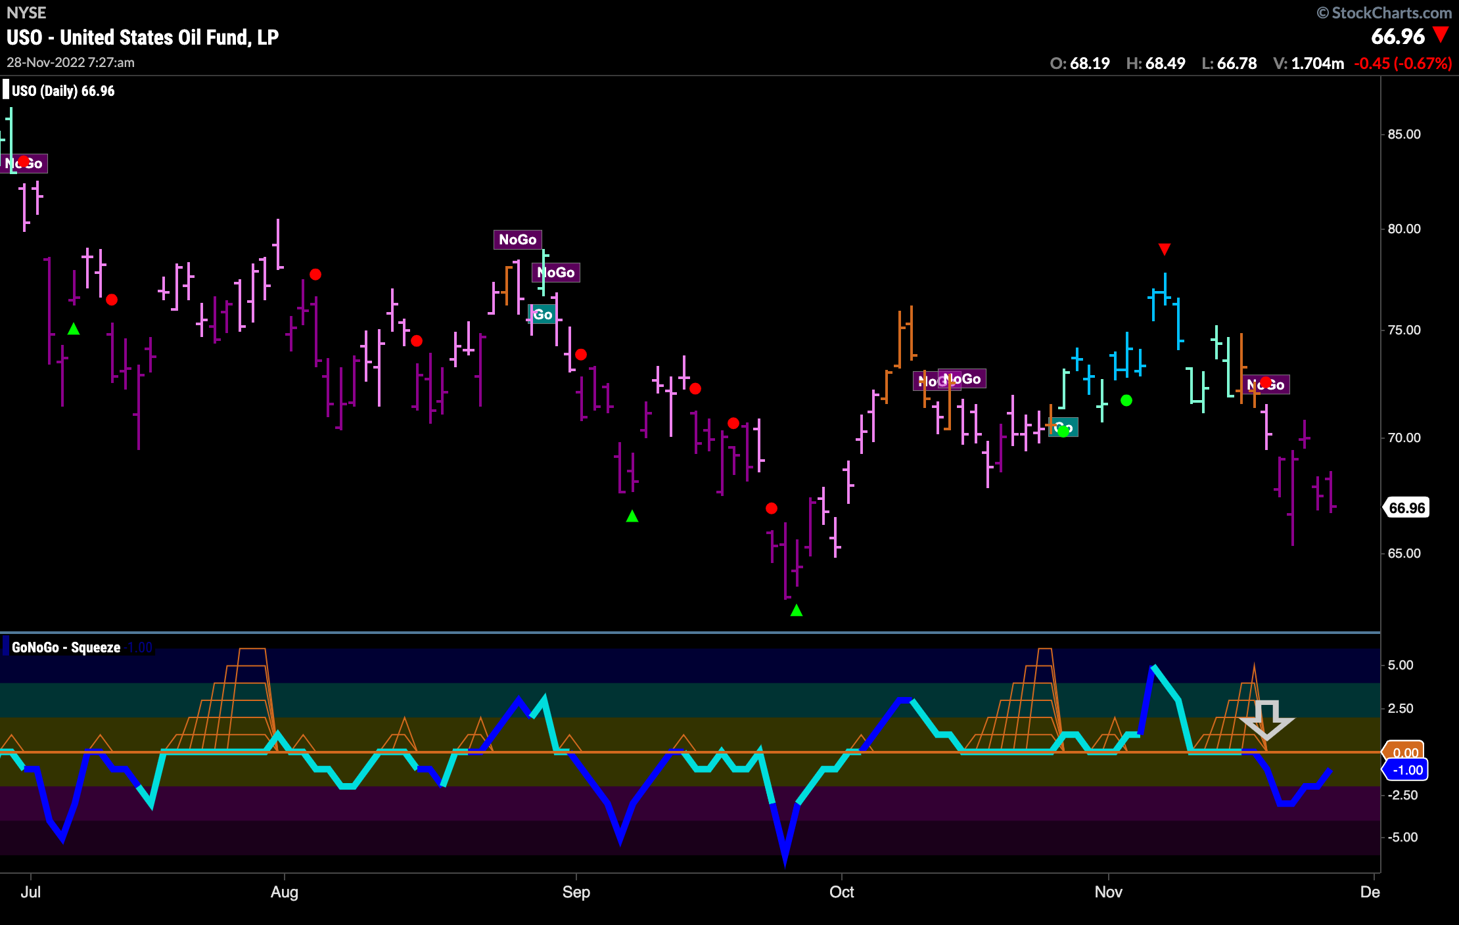This screenshot has height=925, width=1459.
Task: Click the green up triangle below the early-September low
Action: [632, 516]
